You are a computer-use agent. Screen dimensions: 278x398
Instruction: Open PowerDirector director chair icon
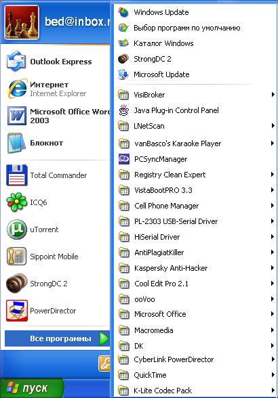point(17,311)
